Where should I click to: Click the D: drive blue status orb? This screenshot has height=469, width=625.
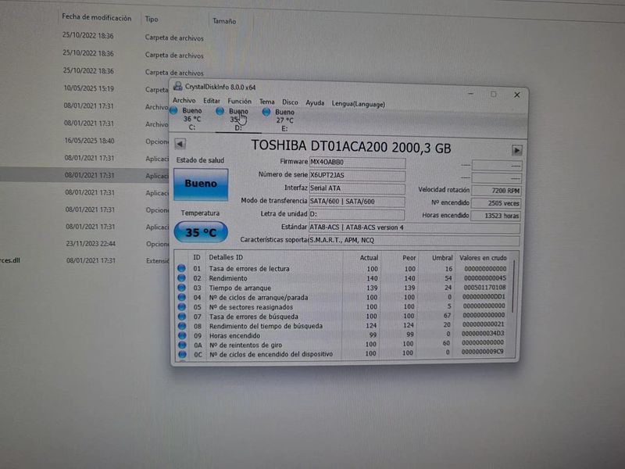click(220, 111)
